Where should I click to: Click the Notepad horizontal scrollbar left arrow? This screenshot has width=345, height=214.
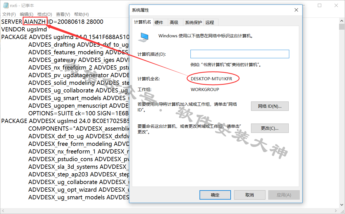pyautogui.click(x=3, y=211)
